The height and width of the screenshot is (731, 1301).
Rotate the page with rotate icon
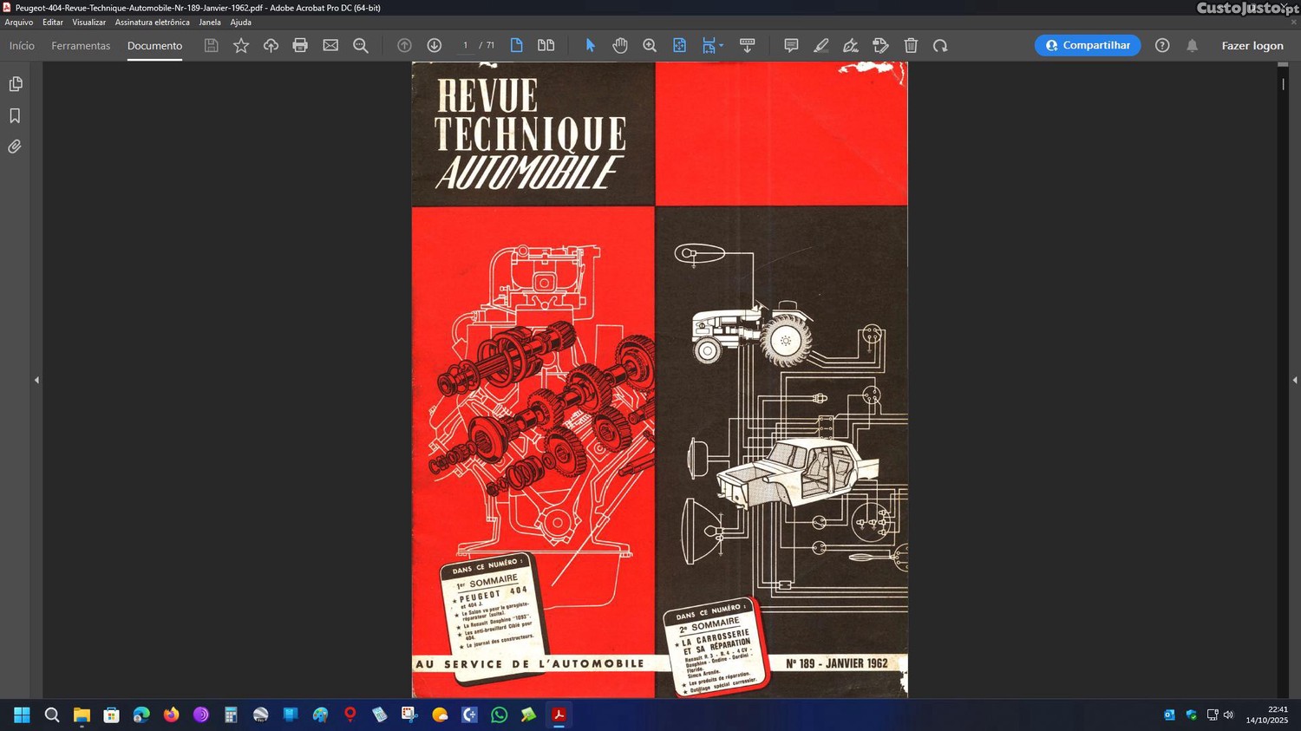click(x=940, y=46)
